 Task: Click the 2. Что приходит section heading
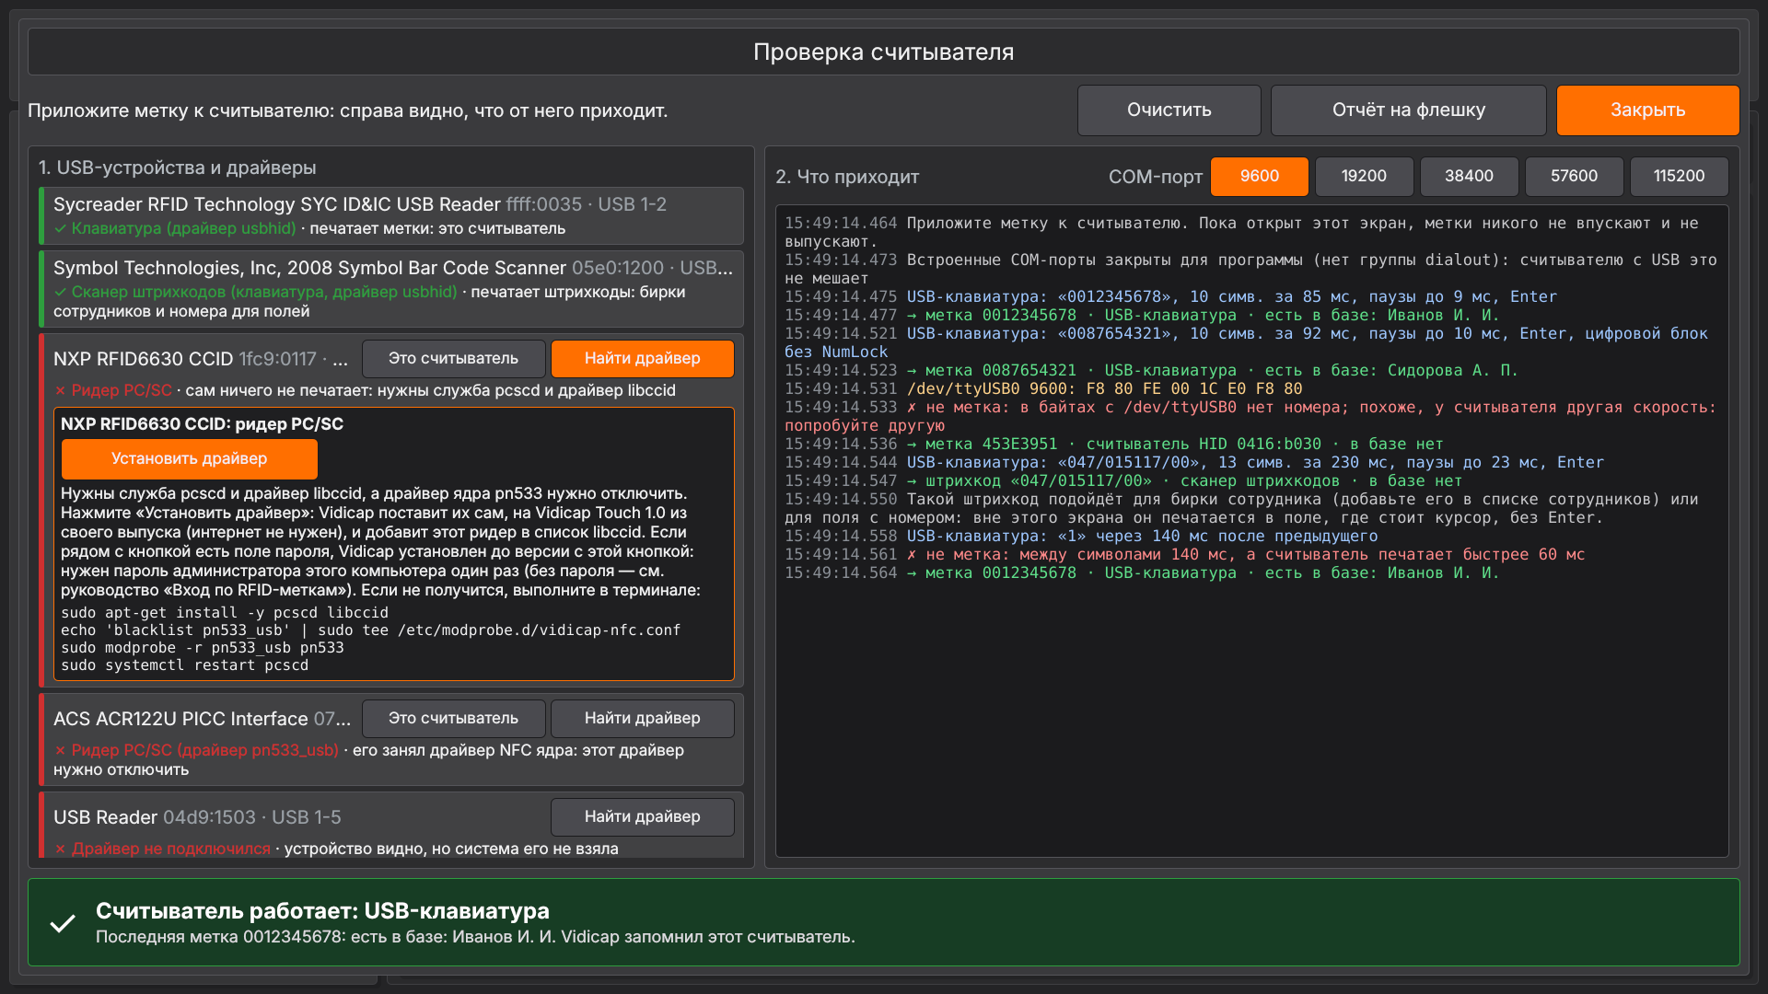pyautogui.click(x=847, y=177)
